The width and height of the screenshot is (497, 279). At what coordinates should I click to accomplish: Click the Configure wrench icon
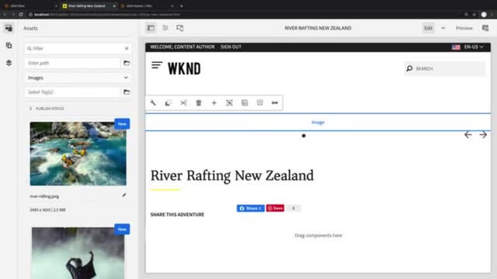[153, 103]
